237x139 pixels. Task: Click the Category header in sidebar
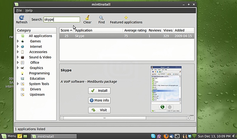click(36, 30)
